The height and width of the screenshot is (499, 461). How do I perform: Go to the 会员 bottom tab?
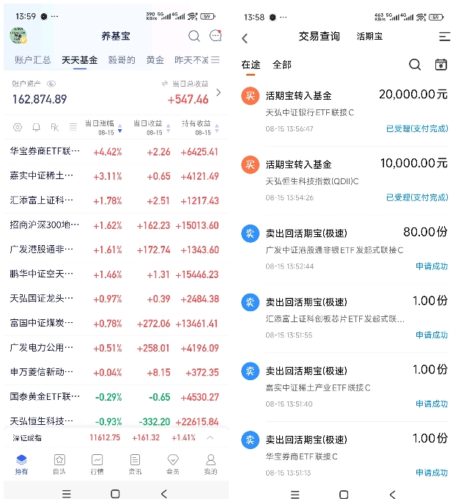click(173, 465)
